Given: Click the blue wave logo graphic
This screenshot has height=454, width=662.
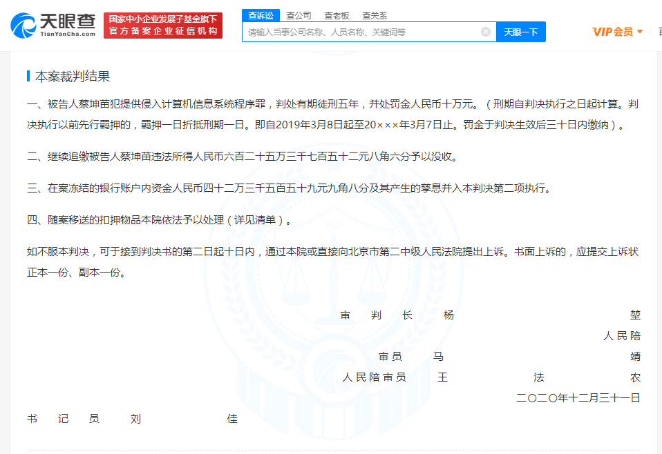Looking at the screenshot, I should click(x=23, y=23).
